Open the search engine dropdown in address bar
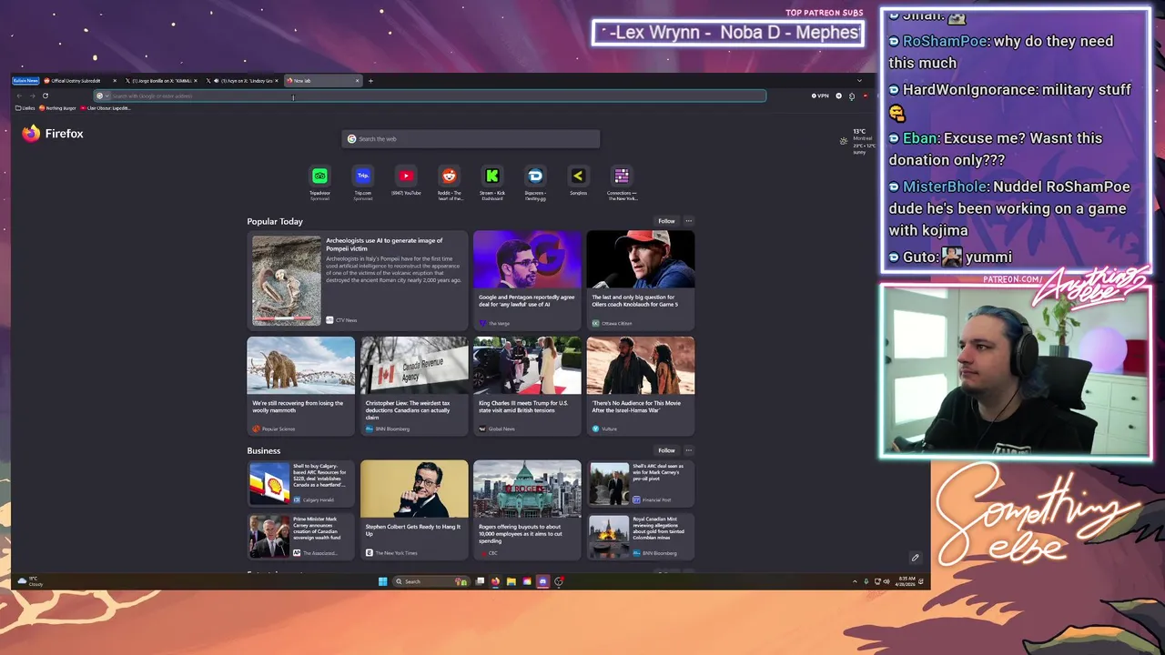 103,96
